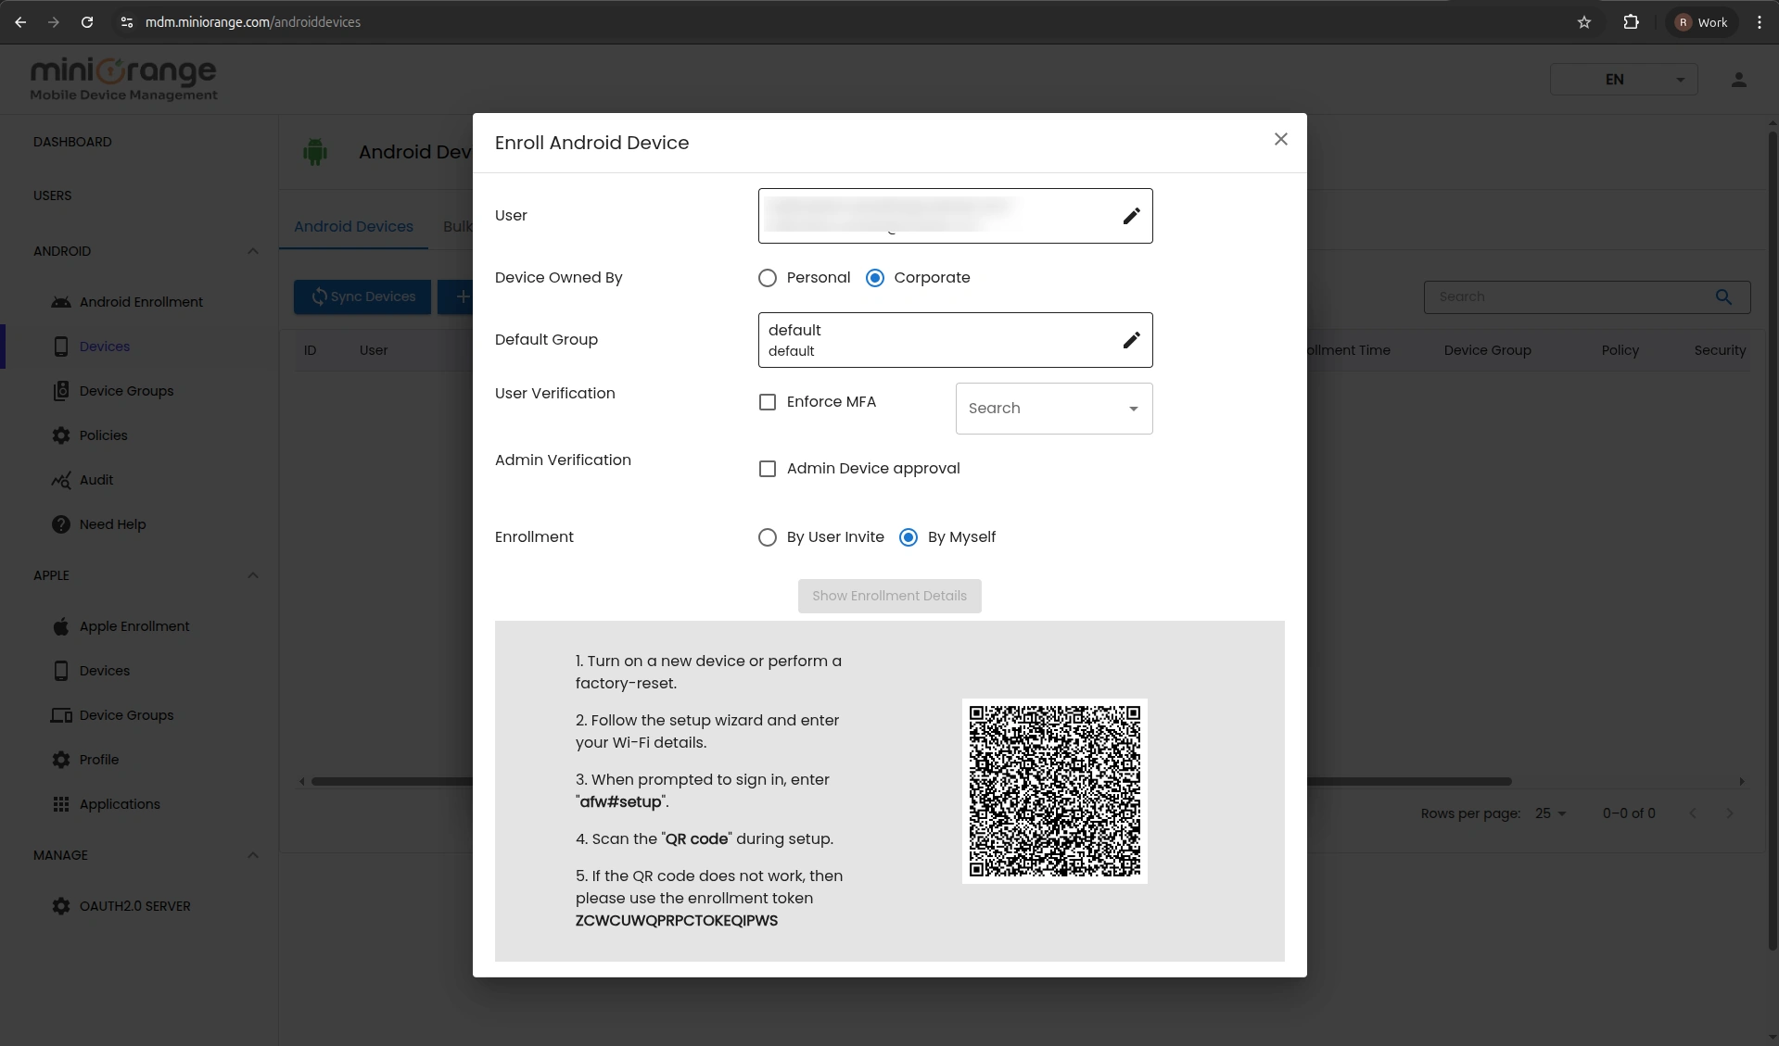Image resolution: width=1779 pixels, height=1046 pixels.
Task: Open Applications under Apple
Action: point(119,804)
